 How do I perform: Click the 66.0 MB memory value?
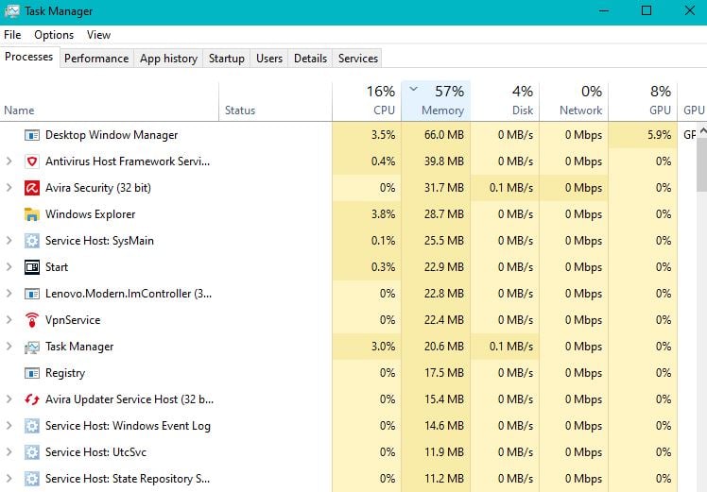coord(443,135)
